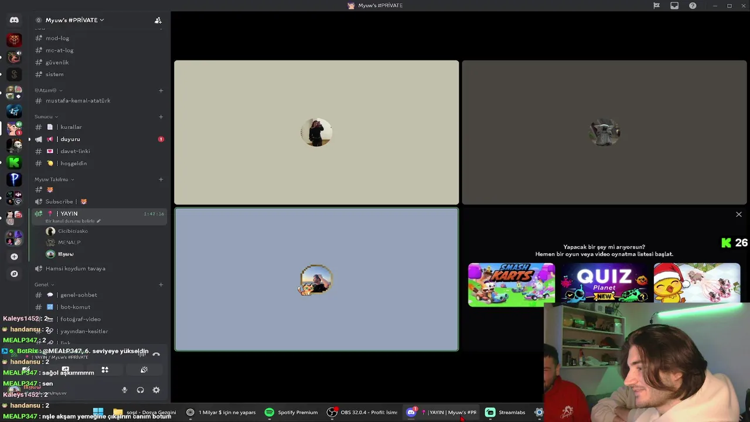Disconnect from voice with the phone icon

[x=156, y=355]
